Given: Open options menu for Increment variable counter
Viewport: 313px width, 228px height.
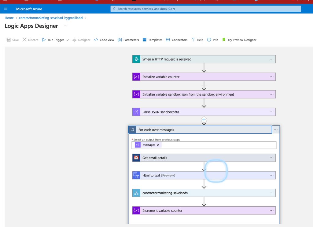Looking at the screenshot, I should pyautogui.click(x=272, y=211).
